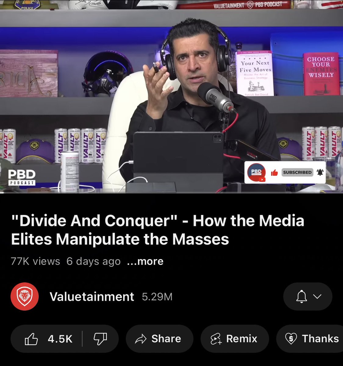Like the video with thumbs up
The width and height of the screenshot is (343, 366).
point(31,339)
